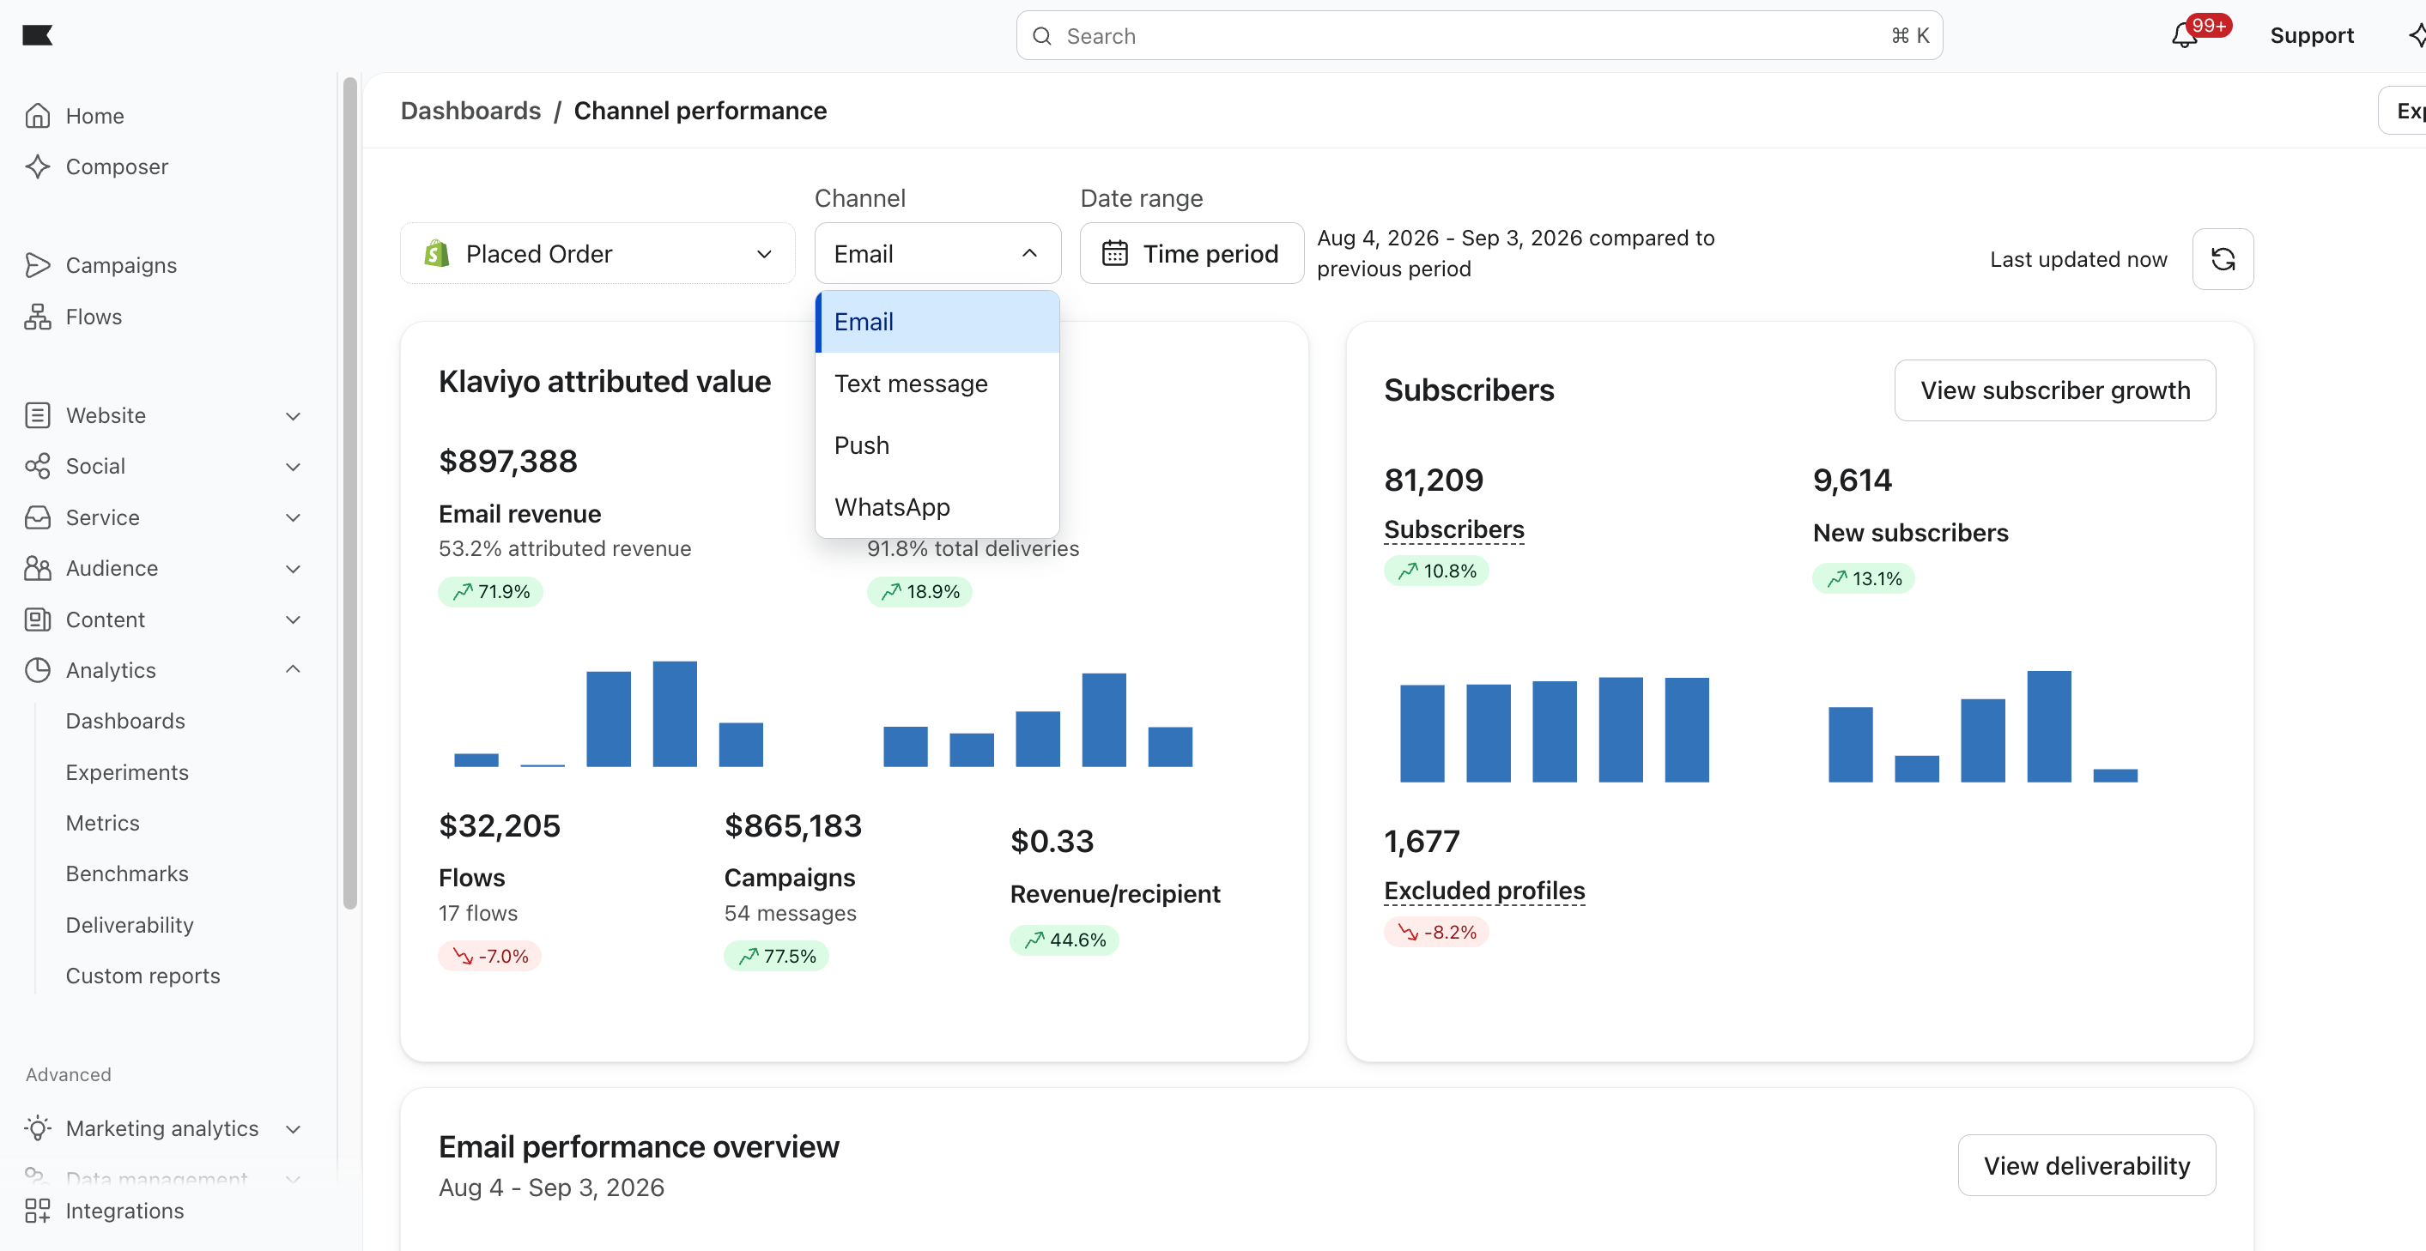2426x1251 pixels.
Task: Expand the Marketing analytics chevron
Action: coord(293,1129)
